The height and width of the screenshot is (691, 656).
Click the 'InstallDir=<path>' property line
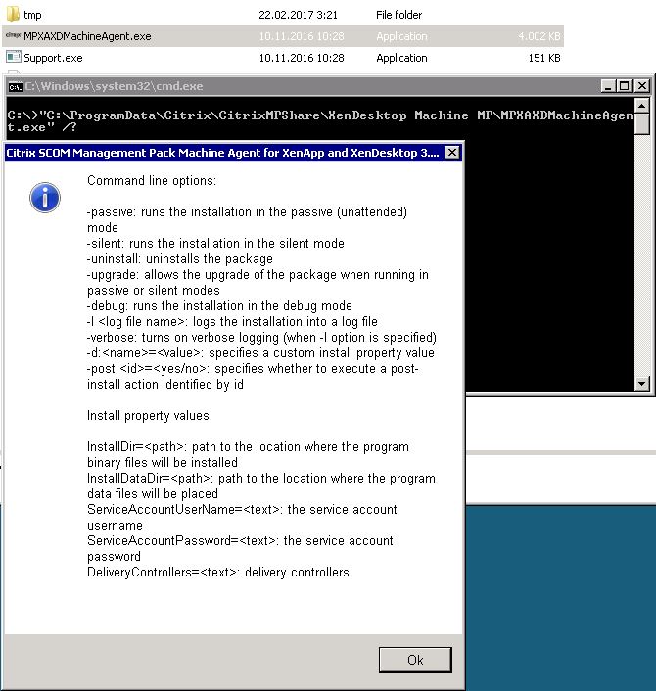click(x=249, y=455)
